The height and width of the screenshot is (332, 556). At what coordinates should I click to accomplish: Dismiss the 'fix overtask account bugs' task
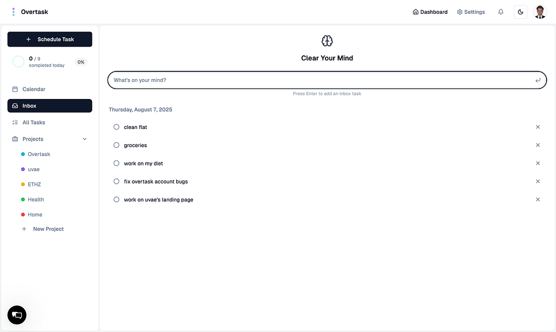coord(537,181)
